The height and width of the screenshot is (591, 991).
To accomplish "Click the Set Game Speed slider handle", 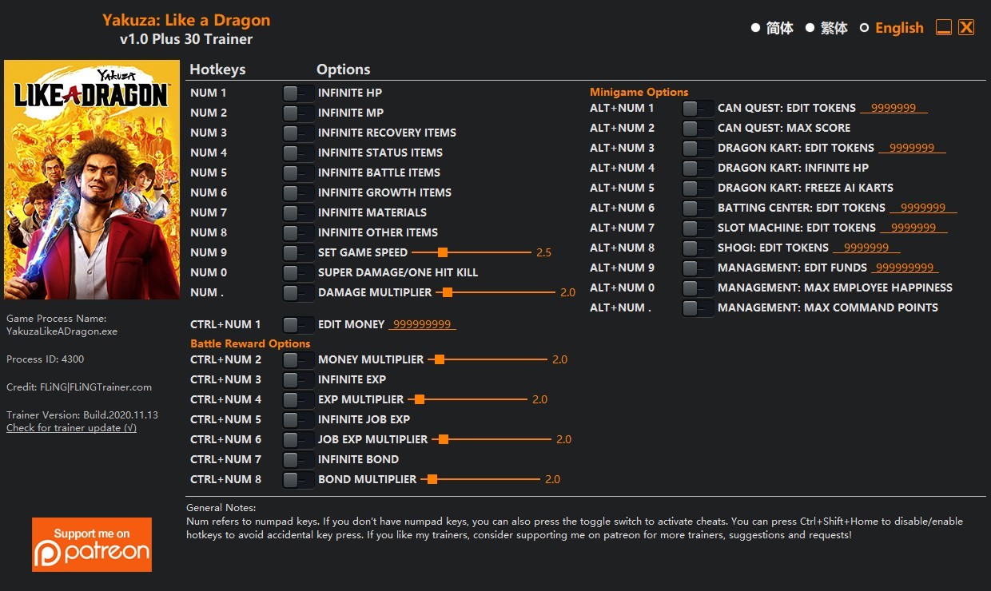I will 442,252.
